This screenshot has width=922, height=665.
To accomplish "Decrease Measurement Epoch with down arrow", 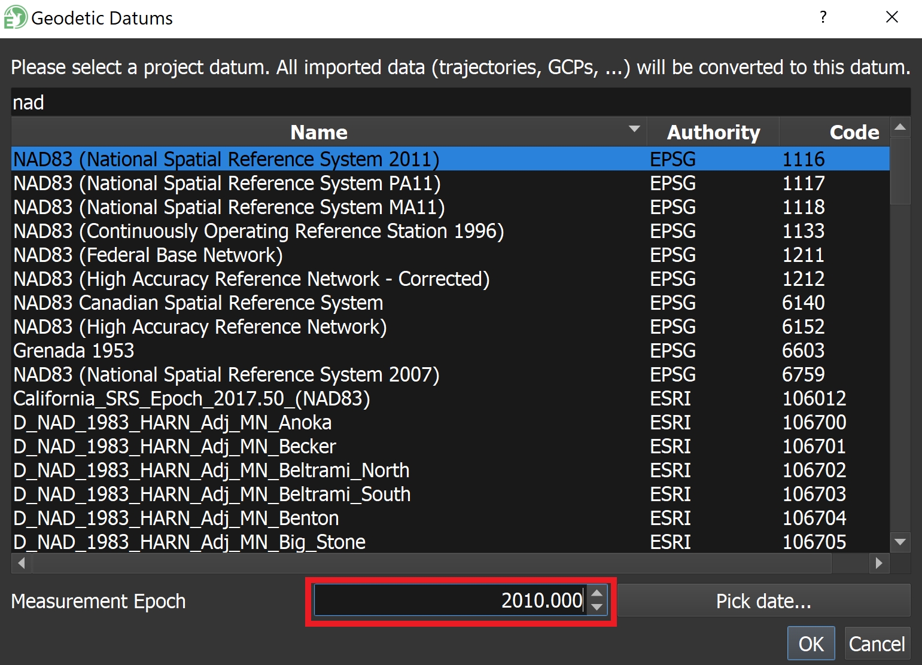I will click(597, 607).
